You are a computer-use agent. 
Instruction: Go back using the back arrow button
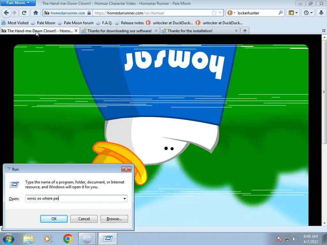click(x=6, y=13)
